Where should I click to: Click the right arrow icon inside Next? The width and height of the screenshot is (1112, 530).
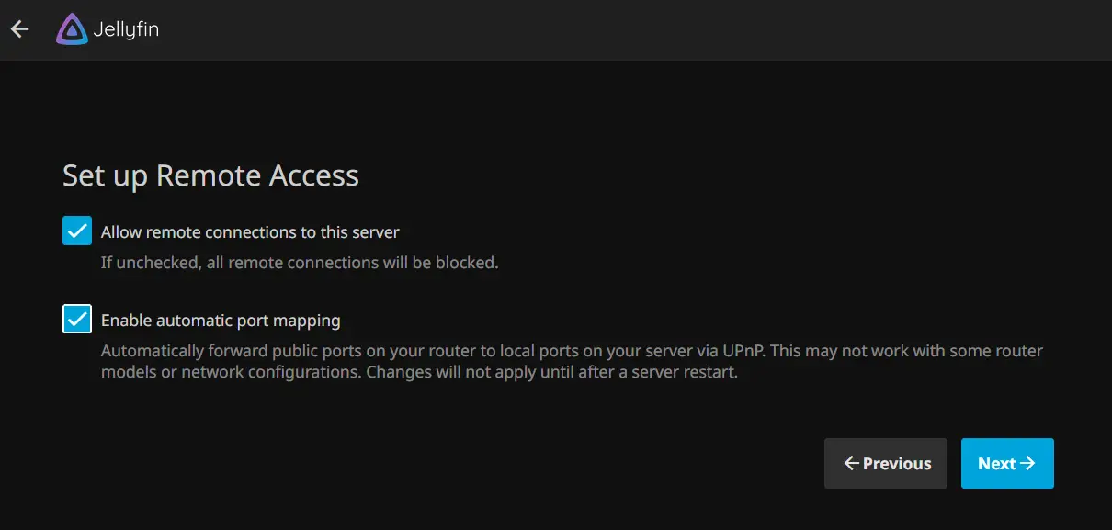point(1027,464)
